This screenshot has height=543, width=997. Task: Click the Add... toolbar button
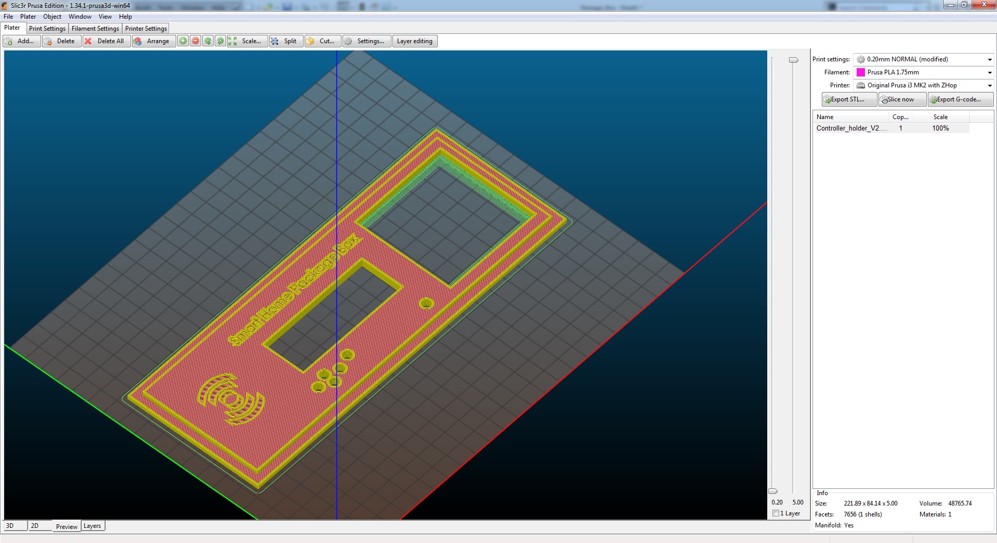[21, 41]
